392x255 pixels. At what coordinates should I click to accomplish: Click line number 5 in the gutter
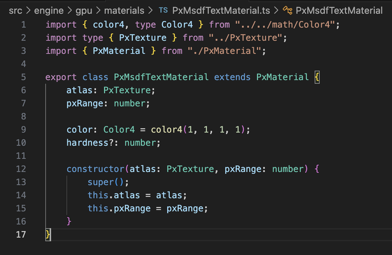[23, 77]
